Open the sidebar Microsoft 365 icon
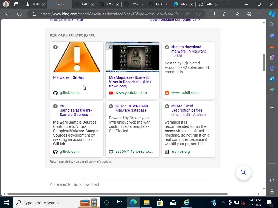The width and height of the screenshot is (278, 208). tap(272, 68)
